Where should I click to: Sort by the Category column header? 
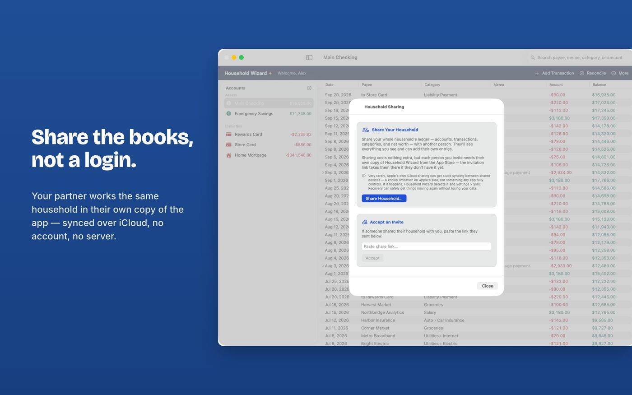click(432, 85)
